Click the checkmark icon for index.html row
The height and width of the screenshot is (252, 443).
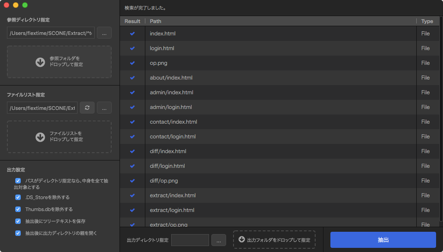point(132,34)
